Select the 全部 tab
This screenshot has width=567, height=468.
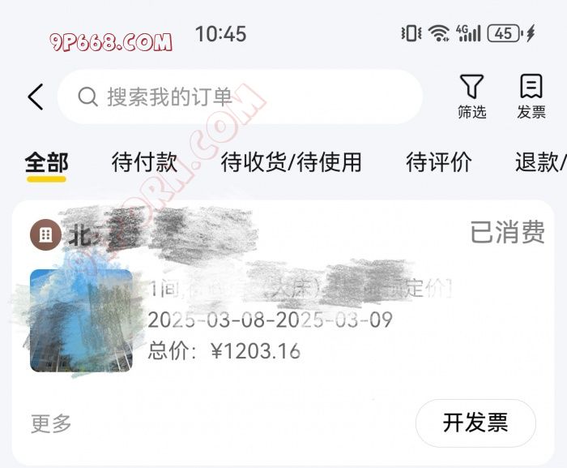pyautogui.click(x=47, y=162)
